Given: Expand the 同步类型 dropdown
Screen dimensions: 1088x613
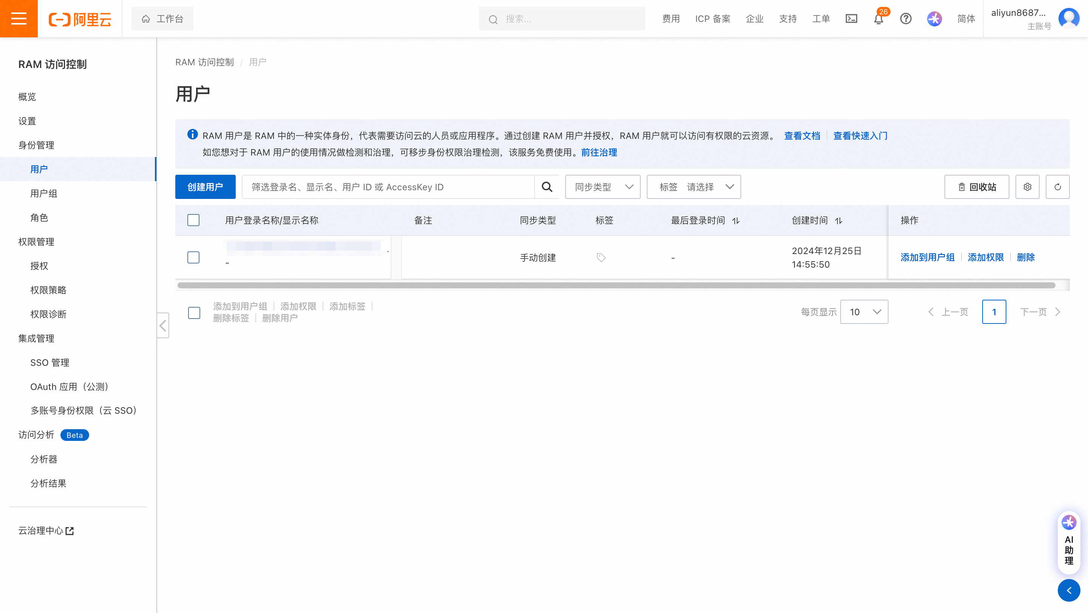Looking at the screenshot, I should click(x=603, y=187).
